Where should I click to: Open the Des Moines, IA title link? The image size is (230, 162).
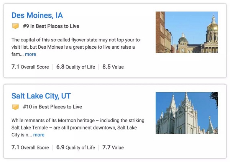[37, 15]
